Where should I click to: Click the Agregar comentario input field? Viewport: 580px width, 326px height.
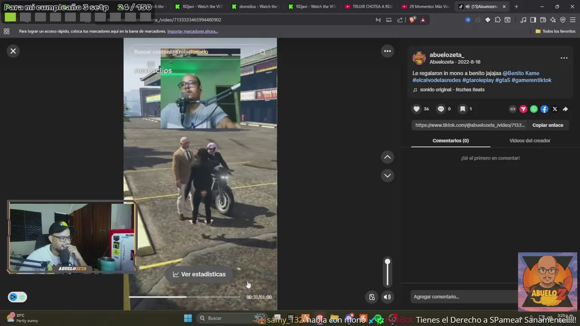pyautogui.click(x=464, y=297)
